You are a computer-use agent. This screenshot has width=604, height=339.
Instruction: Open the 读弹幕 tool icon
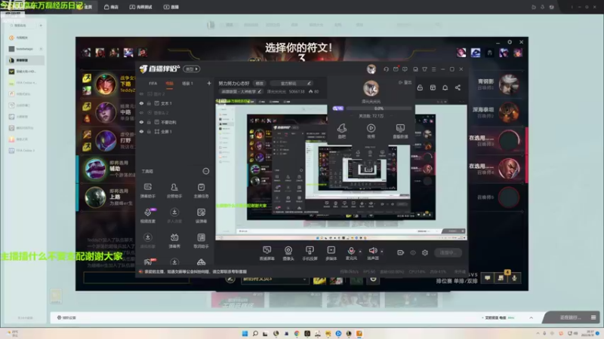click(x=201, y=215)
